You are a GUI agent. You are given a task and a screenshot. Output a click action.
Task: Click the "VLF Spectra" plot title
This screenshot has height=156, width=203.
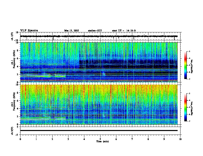29,31
